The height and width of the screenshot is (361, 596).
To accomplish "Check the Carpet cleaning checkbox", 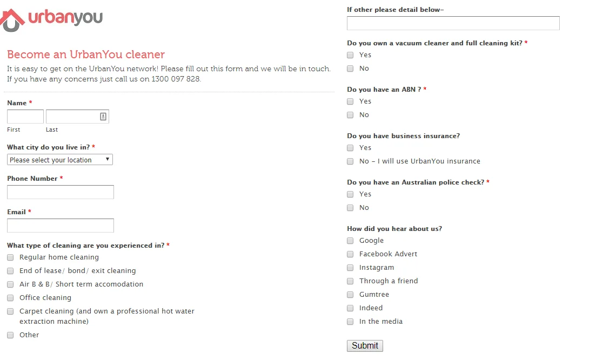I will click(x=10, y=311).
